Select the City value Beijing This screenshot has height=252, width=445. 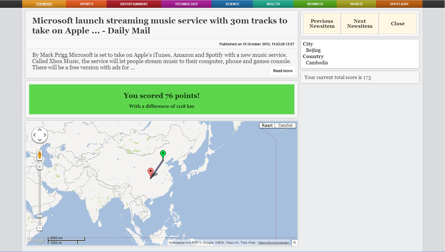click(313, 50)
